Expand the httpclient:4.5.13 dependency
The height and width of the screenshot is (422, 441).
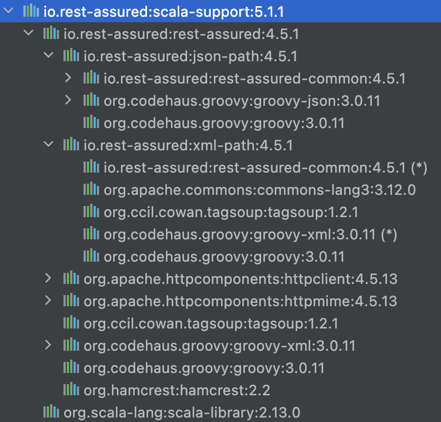pyautogui.click(x=48, y=278)
